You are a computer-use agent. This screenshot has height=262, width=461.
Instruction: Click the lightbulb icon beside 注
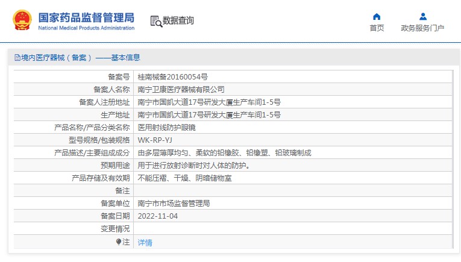coord(119,242)
